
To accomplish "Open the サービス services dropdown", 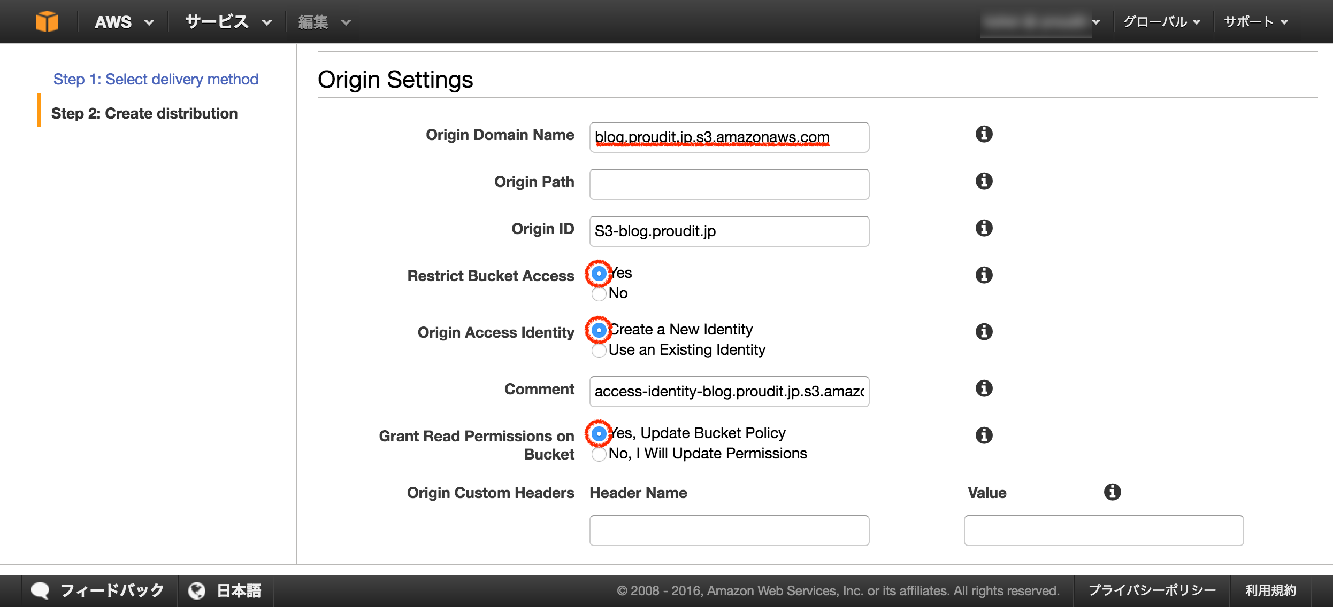I will [228, 22].
